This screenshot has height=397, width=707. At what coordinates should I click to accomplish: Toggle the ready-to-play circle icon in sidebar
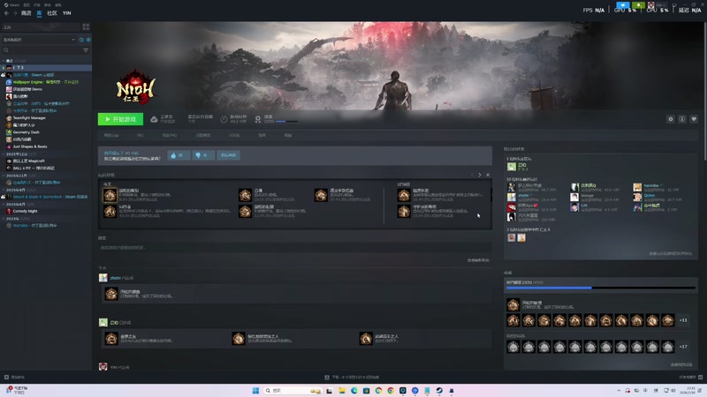tap(88, 40)
